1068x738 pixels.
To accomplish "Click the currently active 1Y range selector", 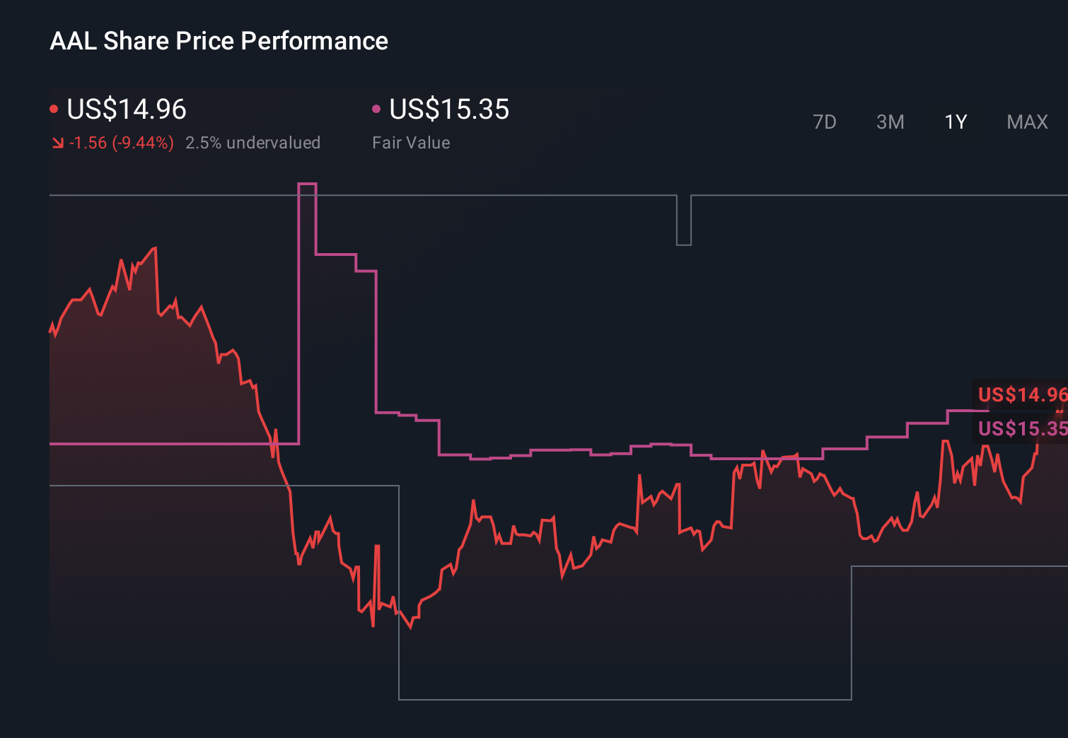I will click(x=955, y=122).
